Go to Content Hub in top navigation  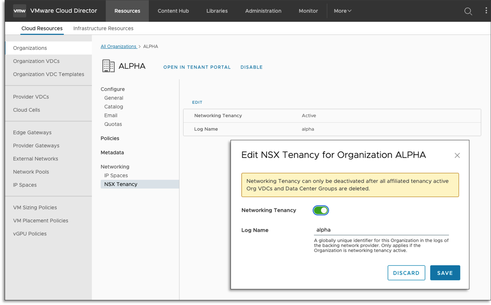(x=173, y=11)
